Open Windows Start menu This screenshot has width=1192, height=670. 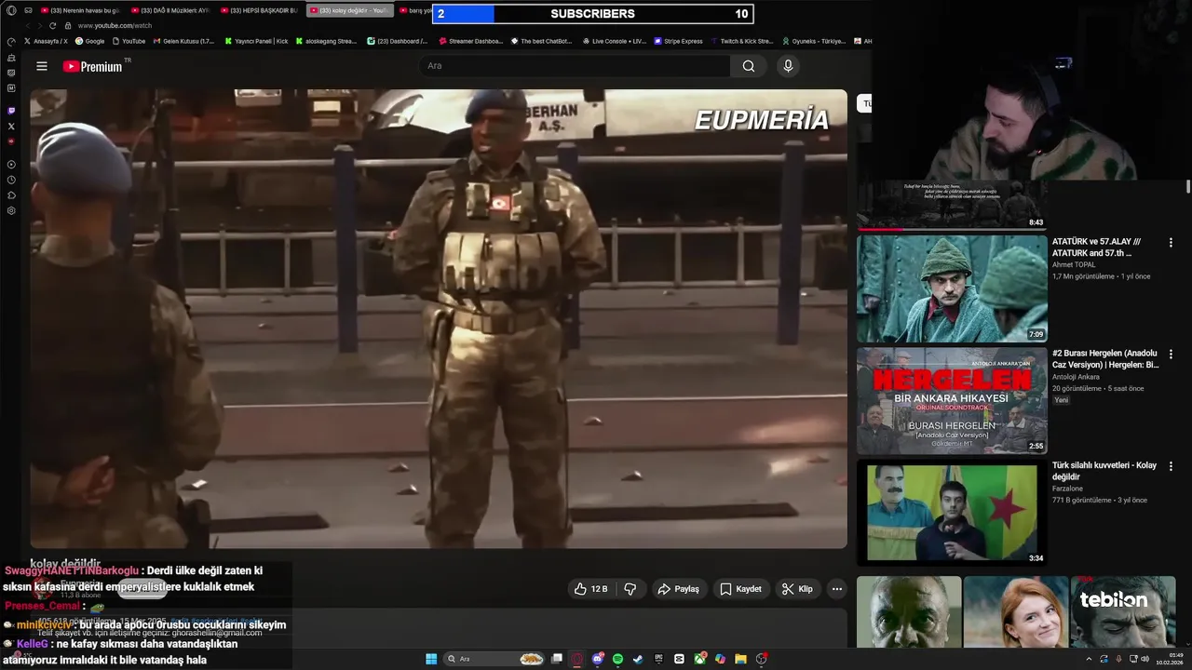pyautogui.click(x=431, y=659)
